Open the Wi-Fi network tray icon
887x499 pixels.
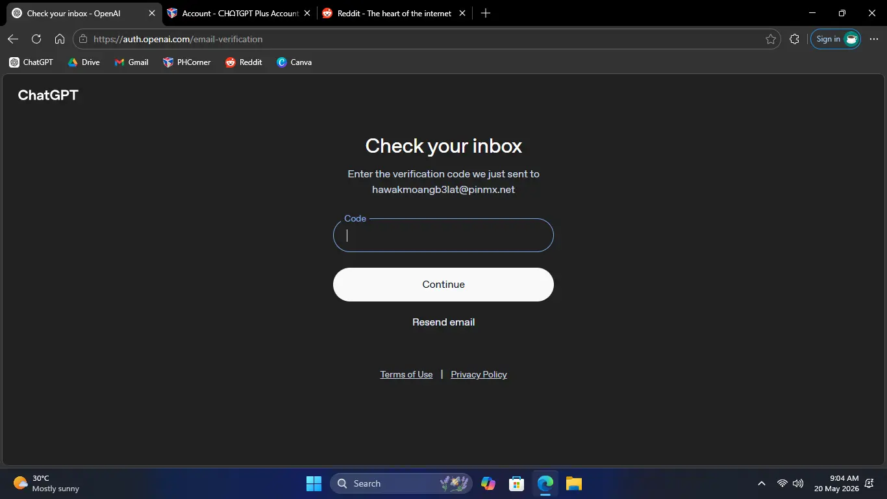pos(782,483)
